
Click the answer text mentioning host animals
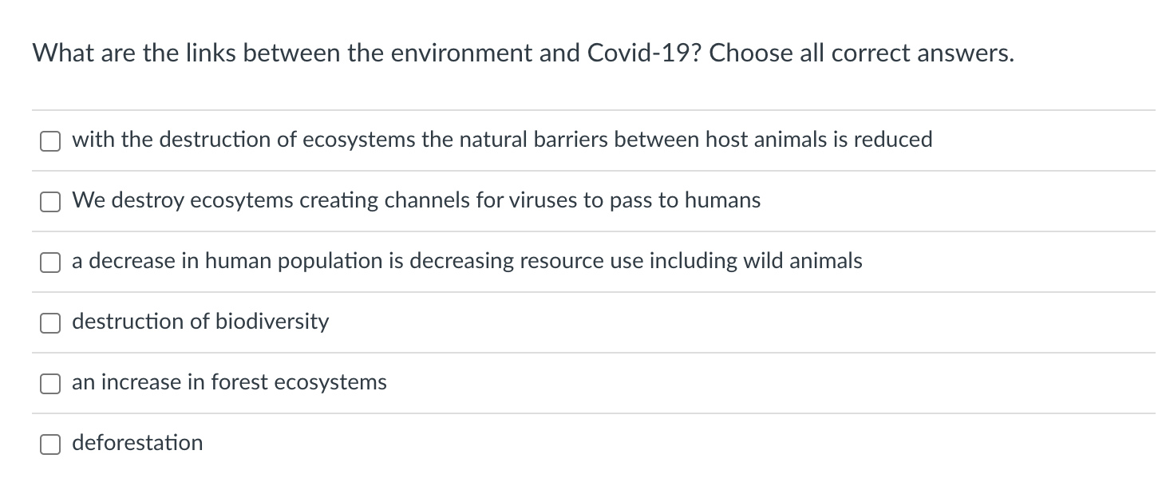502,140
